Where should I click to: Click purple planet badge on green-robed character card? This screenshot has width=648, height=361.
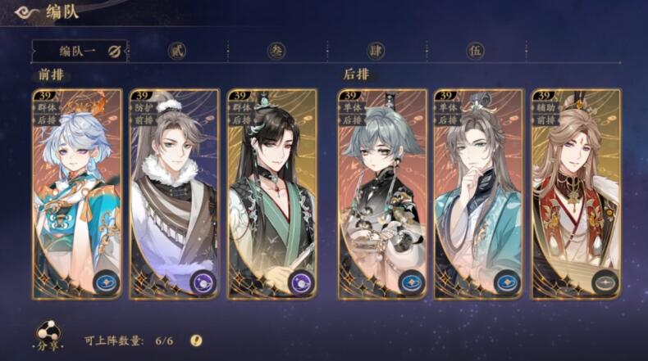[x=301, y=283]
